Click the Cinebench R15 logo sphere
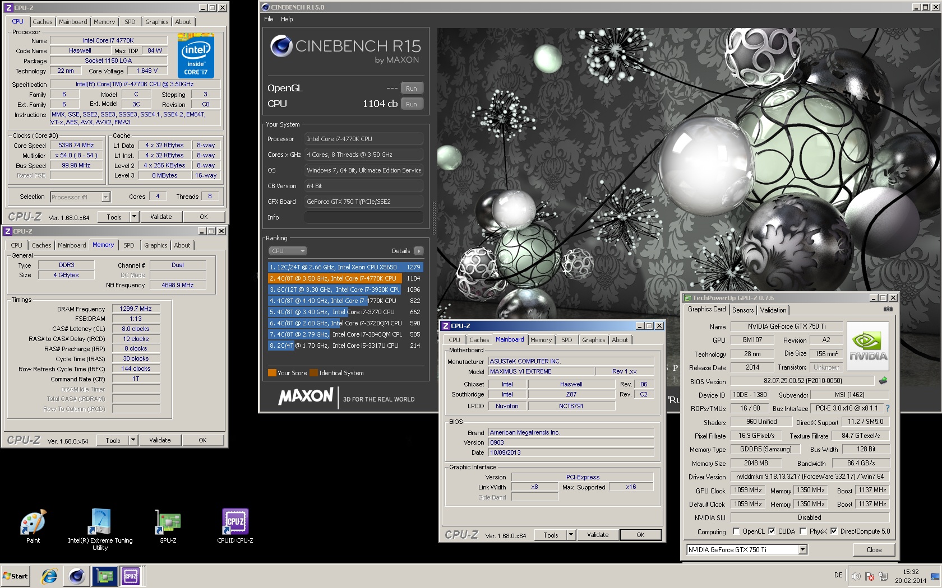Viewport: 942px width, 588px height. [281, 46]
